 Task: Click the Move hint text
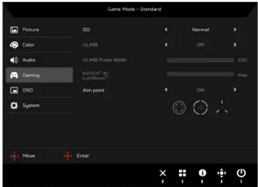(x=29, y=156)
